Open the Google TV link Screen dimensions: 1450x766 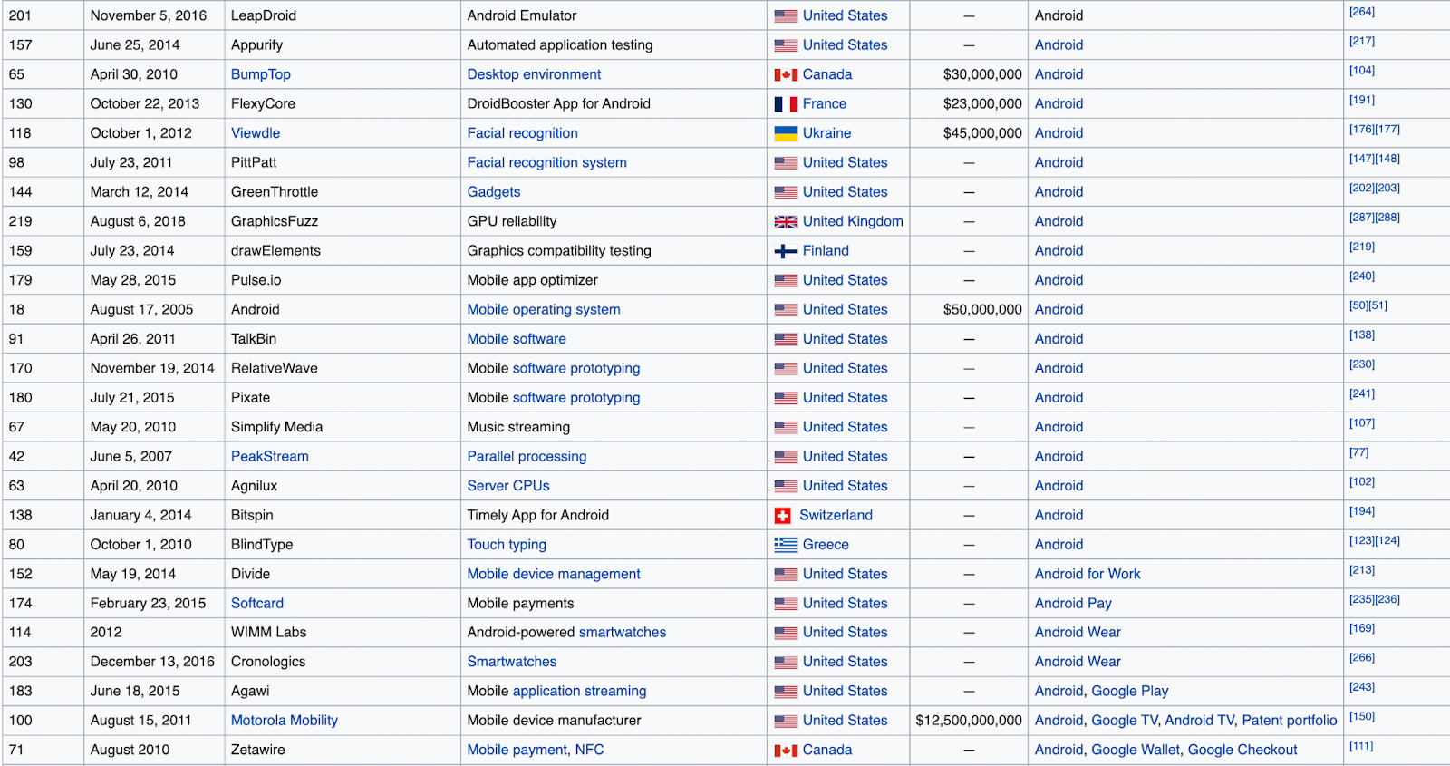click(x=1125, y=721)
